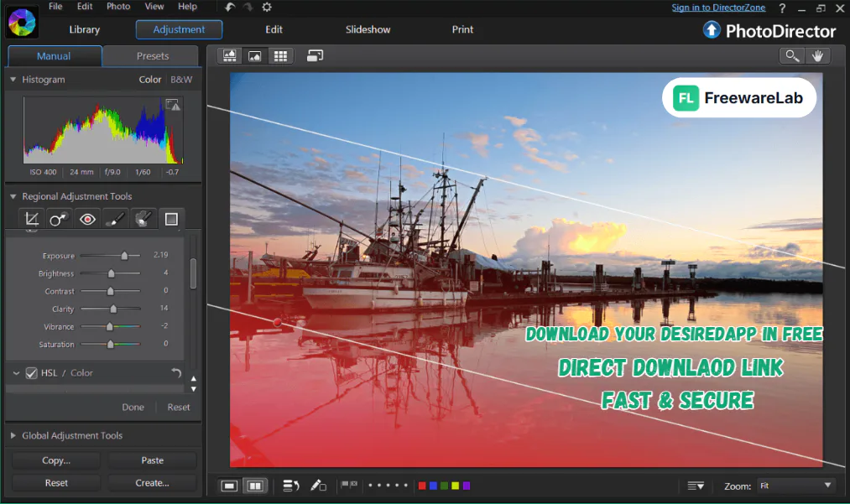Toggle the HSL / Color checkbox

(32, 372)
